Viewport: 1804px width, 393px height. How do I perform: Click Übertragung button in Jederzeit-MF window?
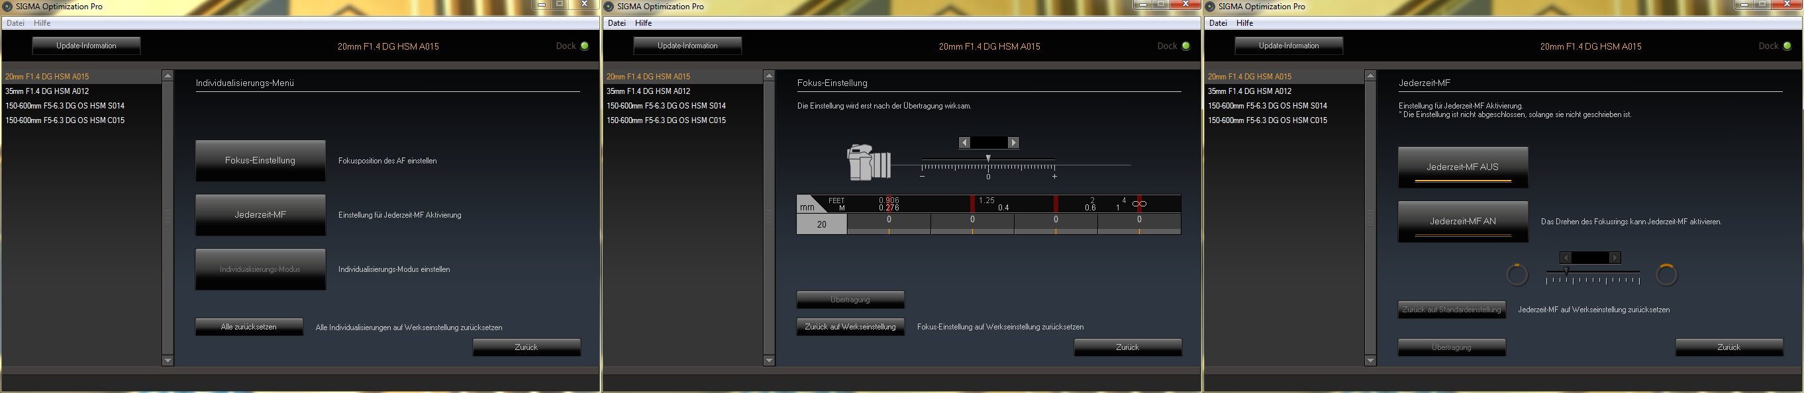[1452, 347]
